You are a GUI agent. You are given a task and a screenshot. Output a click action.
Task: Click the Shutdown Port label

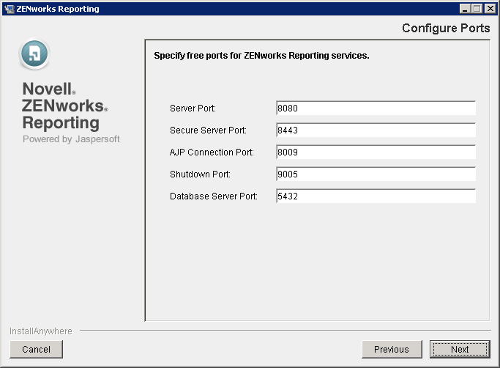(200, 174)
